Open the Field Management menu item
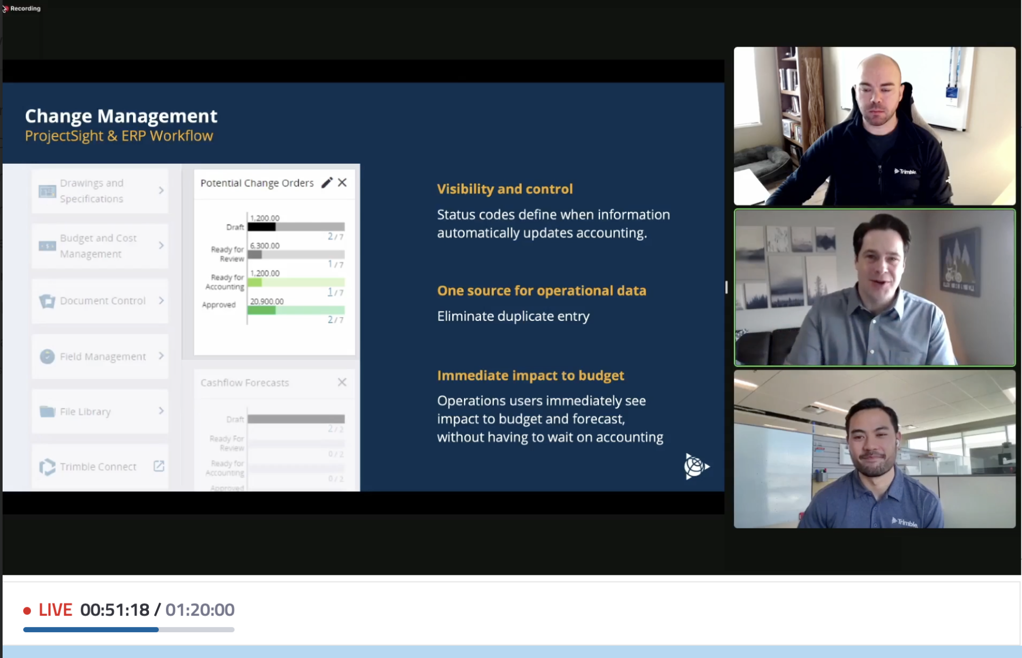The width and height of the screenshot is (1022, 658). 100,356
